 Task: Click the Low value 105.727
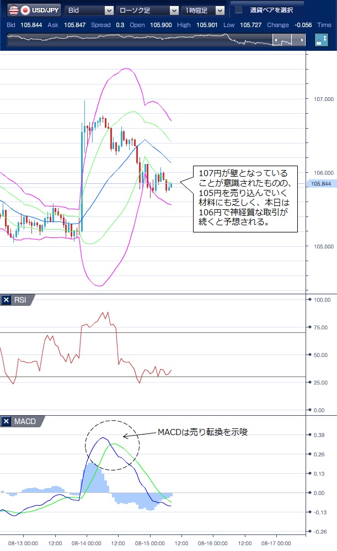250,25
